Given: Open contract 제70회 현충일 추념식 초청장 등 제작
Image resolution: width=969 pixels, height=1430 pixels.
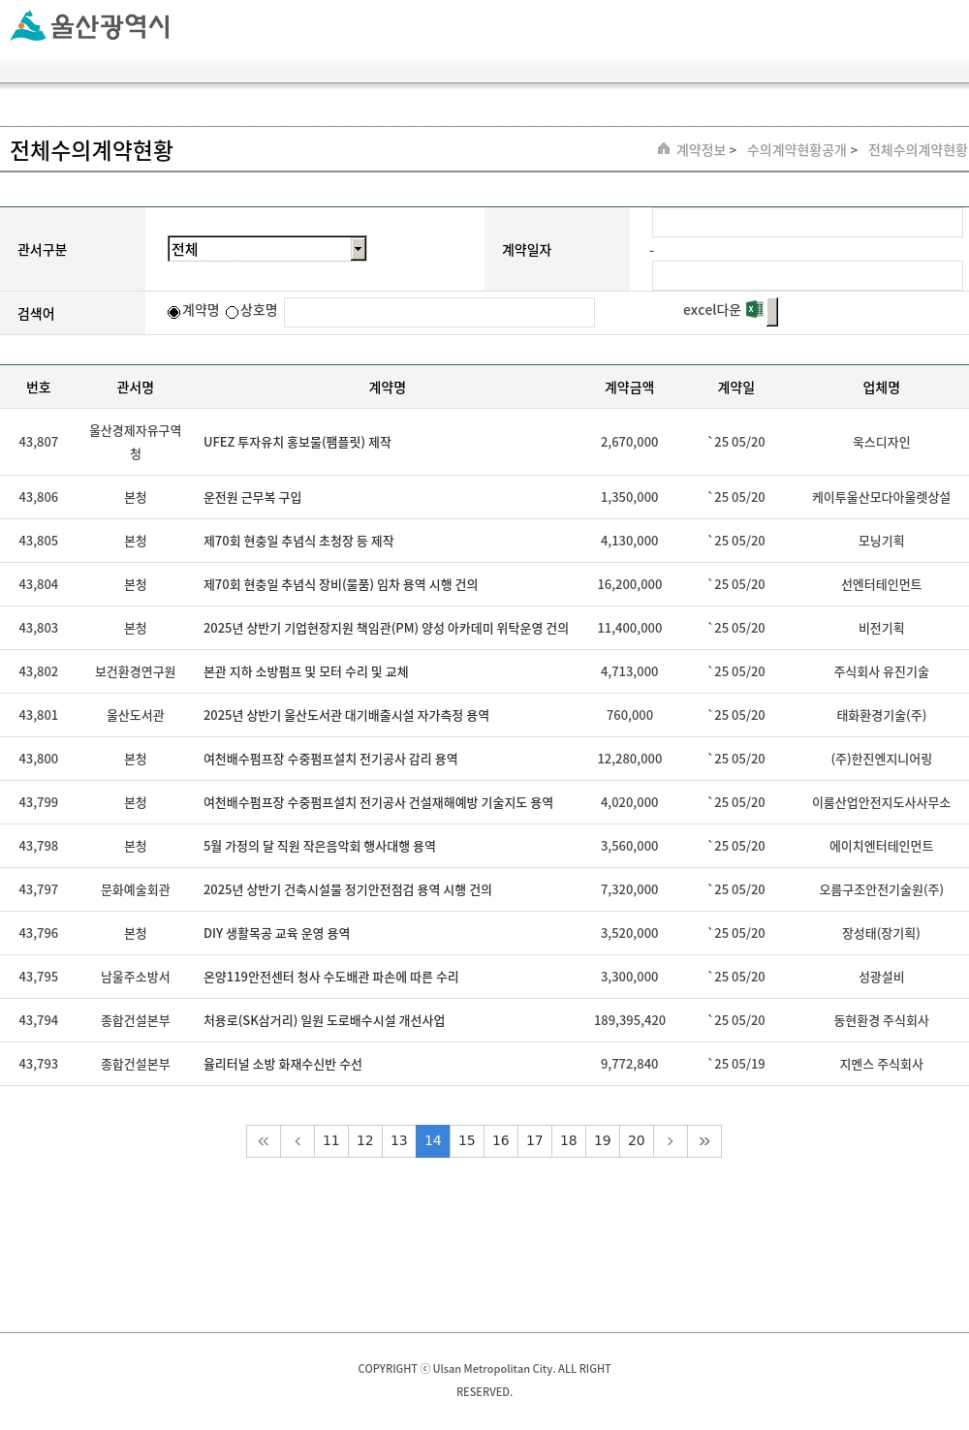Looking at the screenshot, I should click(x=298, y=542).
